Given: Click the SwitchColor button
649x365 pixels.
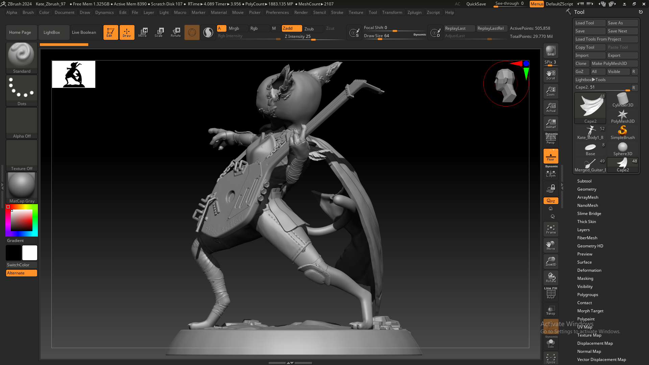Looking at the screenshot, I should (x=22, y=265).
